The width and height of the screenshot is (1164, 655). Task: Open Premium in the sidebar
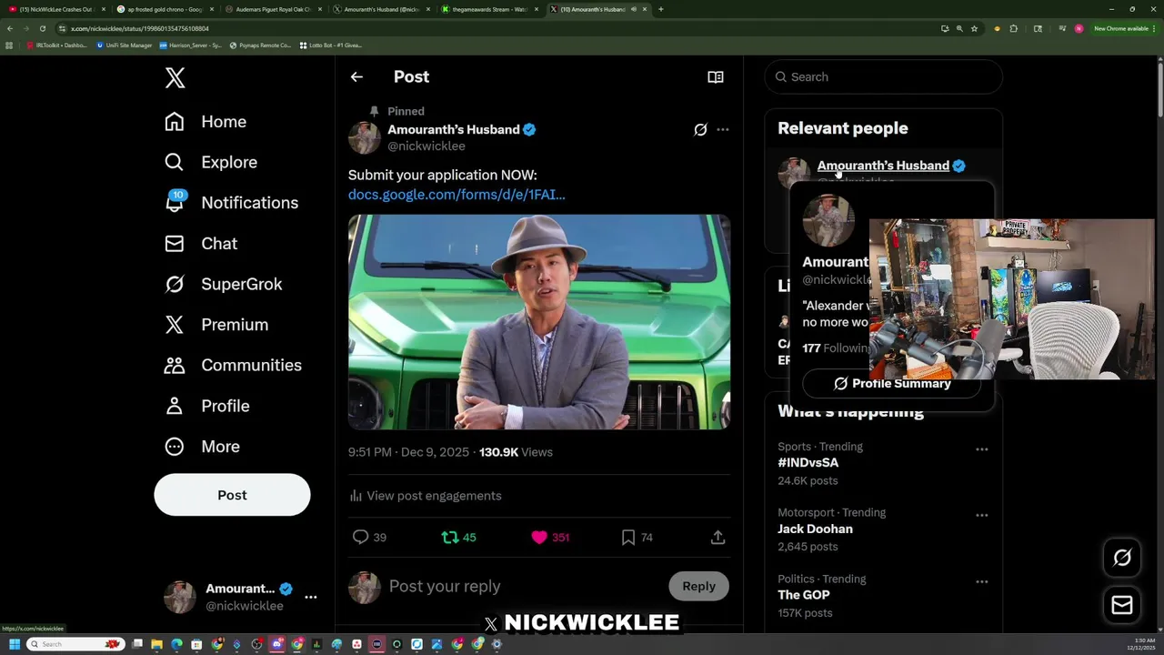216,325
